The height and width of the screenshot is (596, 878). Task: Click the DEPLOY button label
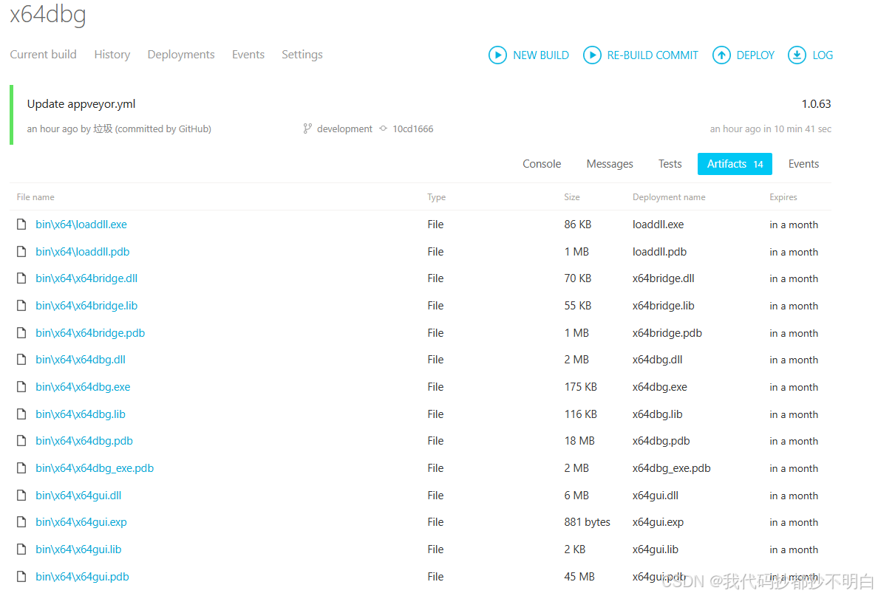point(755,55)
